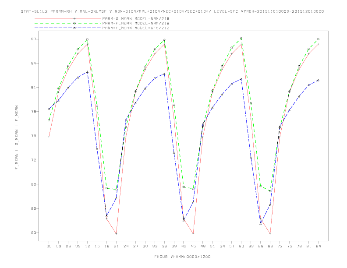Click the 45 forecast hour tick label
This screenshot has width=347, height=268.
click(193, 246)
